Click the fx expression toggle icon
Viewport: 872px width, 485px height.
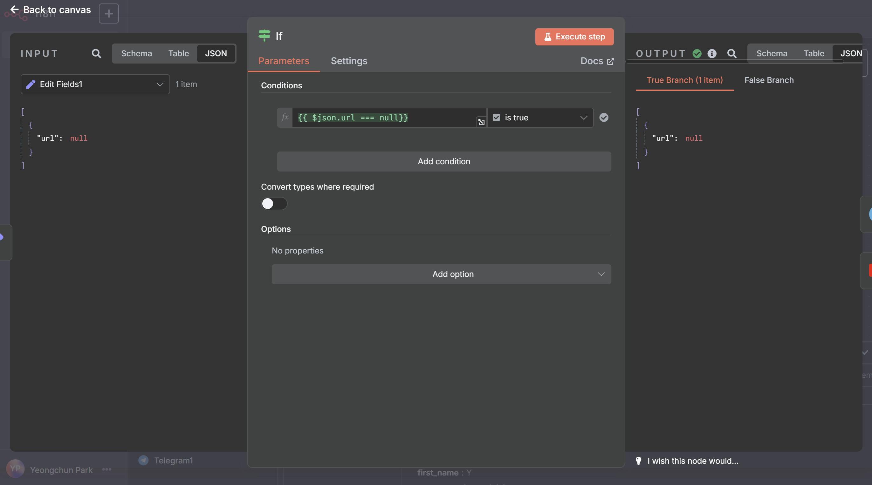click(x=285, y=118)
